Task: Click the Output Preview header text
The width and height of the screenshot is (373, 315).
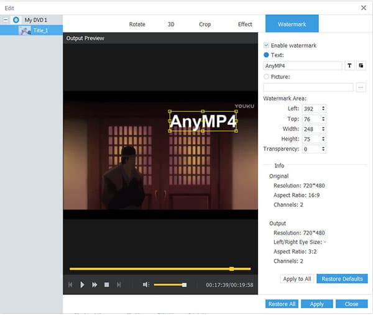Action: pyautogui.click(x=85, y=39)
